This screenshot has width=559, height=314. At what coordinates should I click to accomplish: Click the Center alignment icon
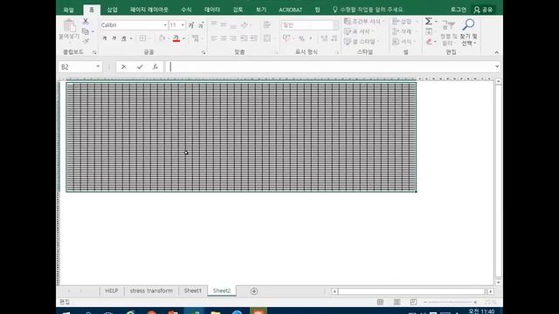224,38
